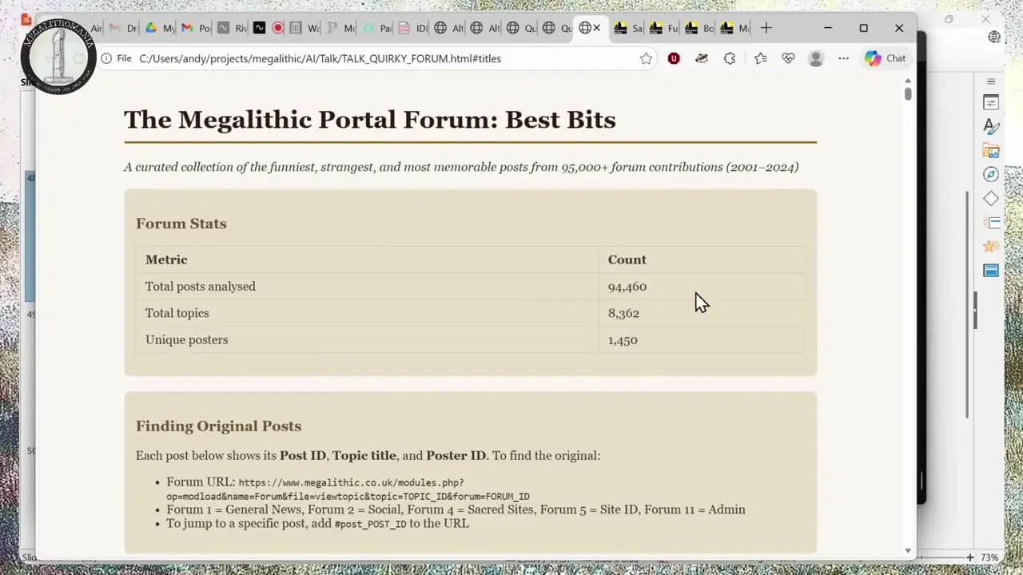Switch to the "Wa" browser tab
This screenshot has width=1023, height=575.
click(x=304, y=28)
